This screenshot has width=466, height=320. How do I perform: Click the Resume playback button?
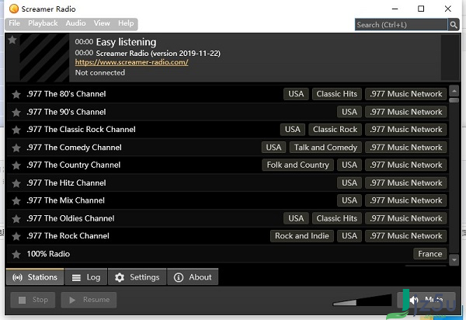click(x=89, y=300)
